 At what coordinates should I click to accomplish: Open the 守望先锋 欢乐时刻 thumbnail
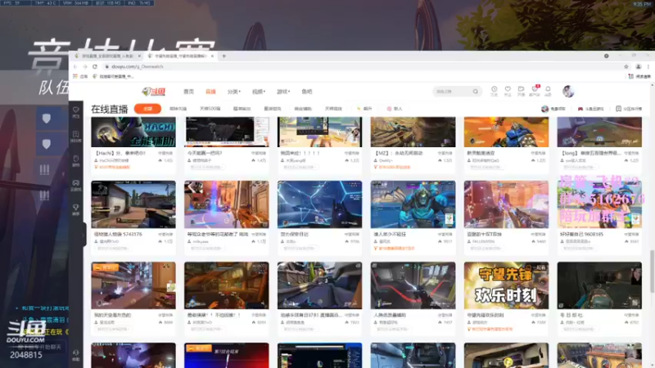point(506,285)
